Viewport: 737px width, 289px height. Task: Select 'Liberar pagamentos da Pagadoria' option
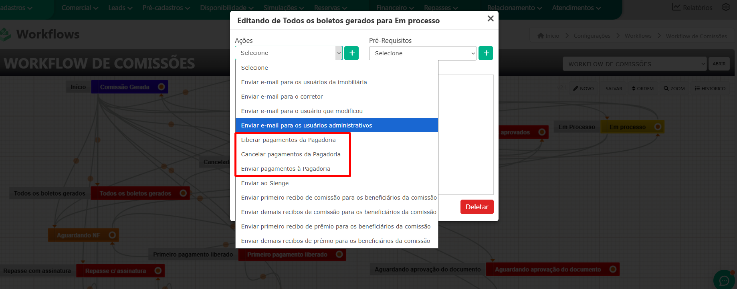coord(337,140)
